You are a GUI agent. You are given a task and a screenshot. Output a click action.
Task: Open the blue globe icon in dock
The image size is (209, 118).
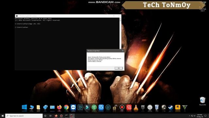coord(45,107)
